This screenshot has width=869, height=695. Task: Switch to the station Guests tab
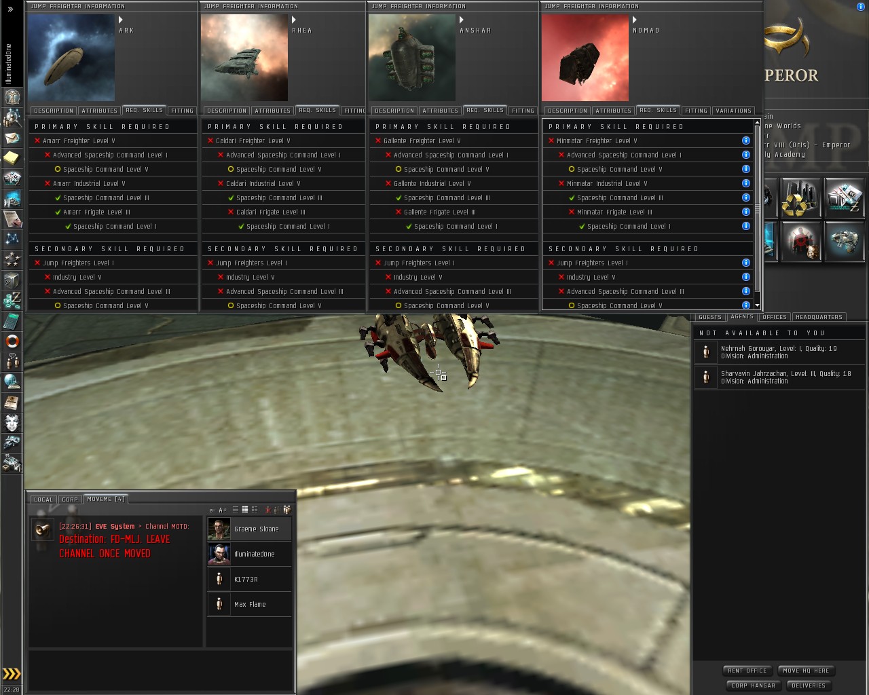[710, 317]
